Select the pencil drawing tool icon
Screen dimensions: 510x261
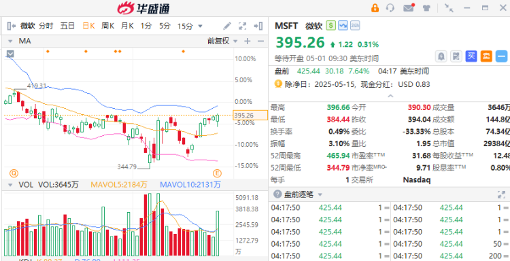click(227, 26)
